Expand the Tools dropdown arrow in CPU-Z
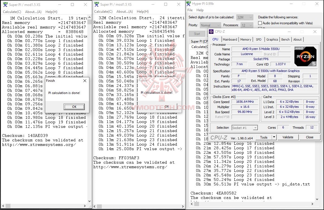The height and width of the screenshot is (210, 324). click(274, 137)
